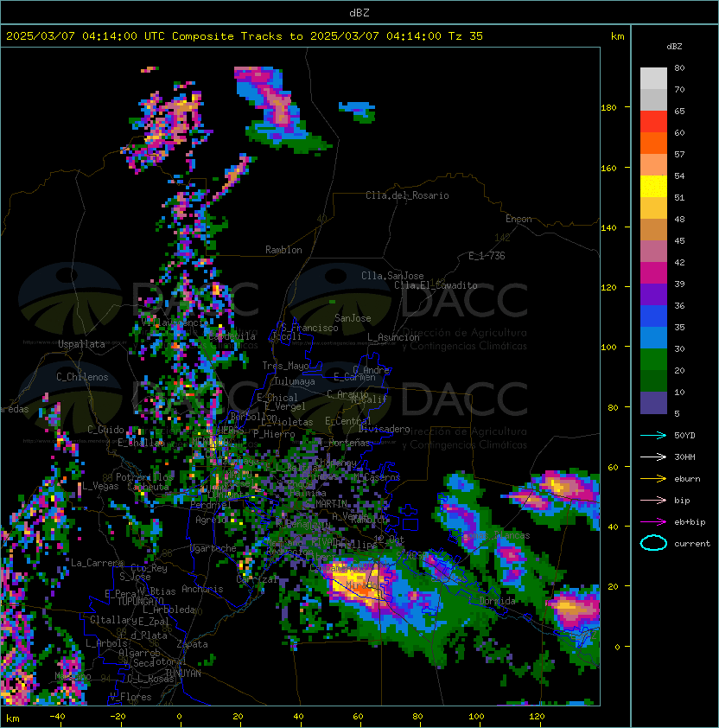Click the '120' tick on horizontal km axis

point(537,717)
